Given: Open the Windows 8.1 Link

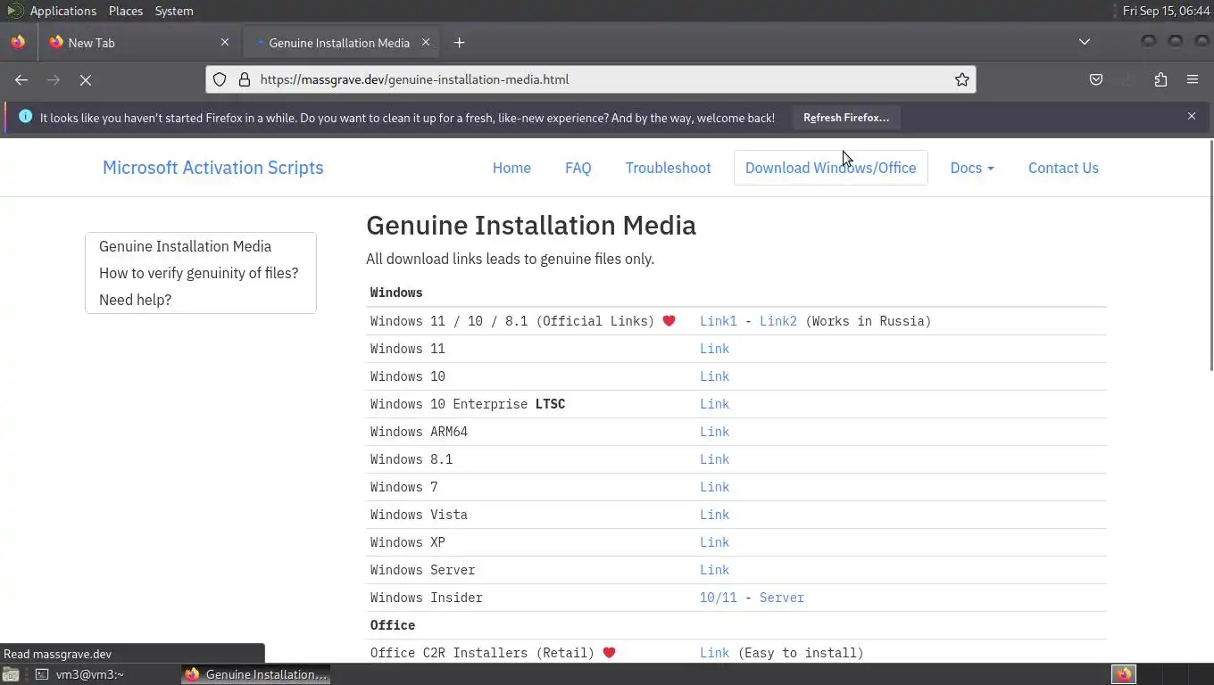Looking at the screenshot, I should pyautogui.click(x=714, y=459).
